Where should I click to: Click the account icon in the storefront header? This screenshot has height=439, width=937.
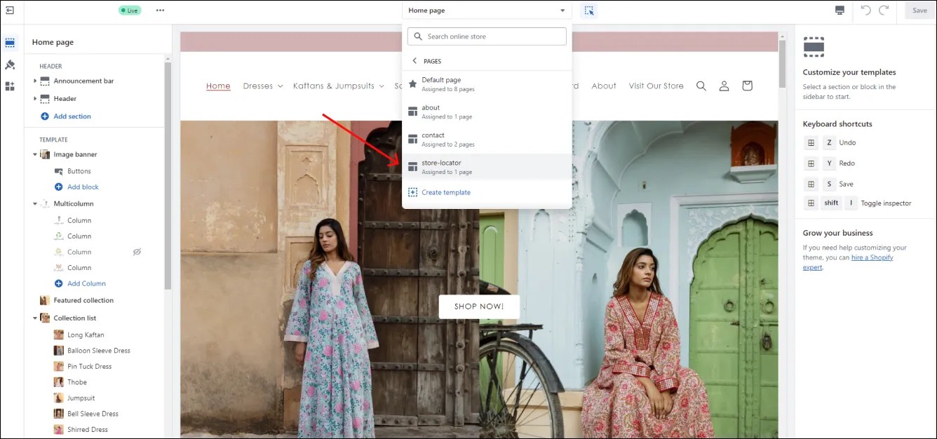724,86
